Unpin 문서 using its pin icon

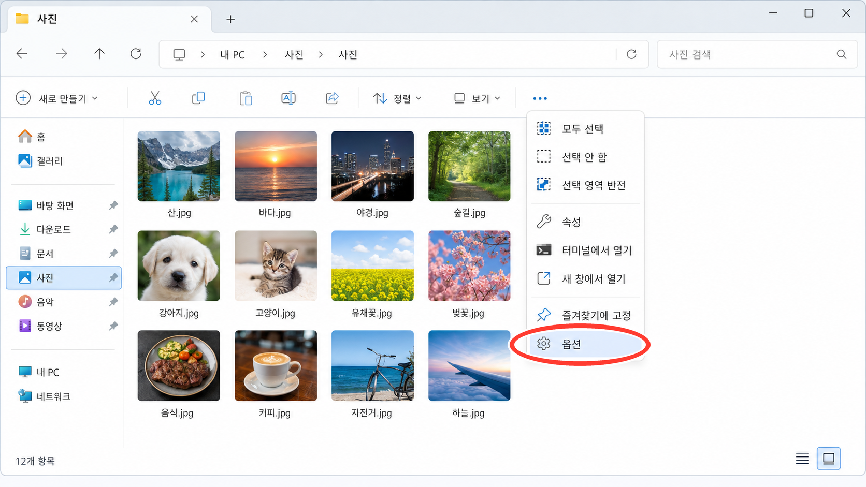(x=113, y=254)
